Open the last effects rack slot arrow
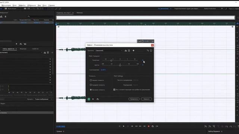The height and width of the screenshot is (134, 239). tap(50, 83)
